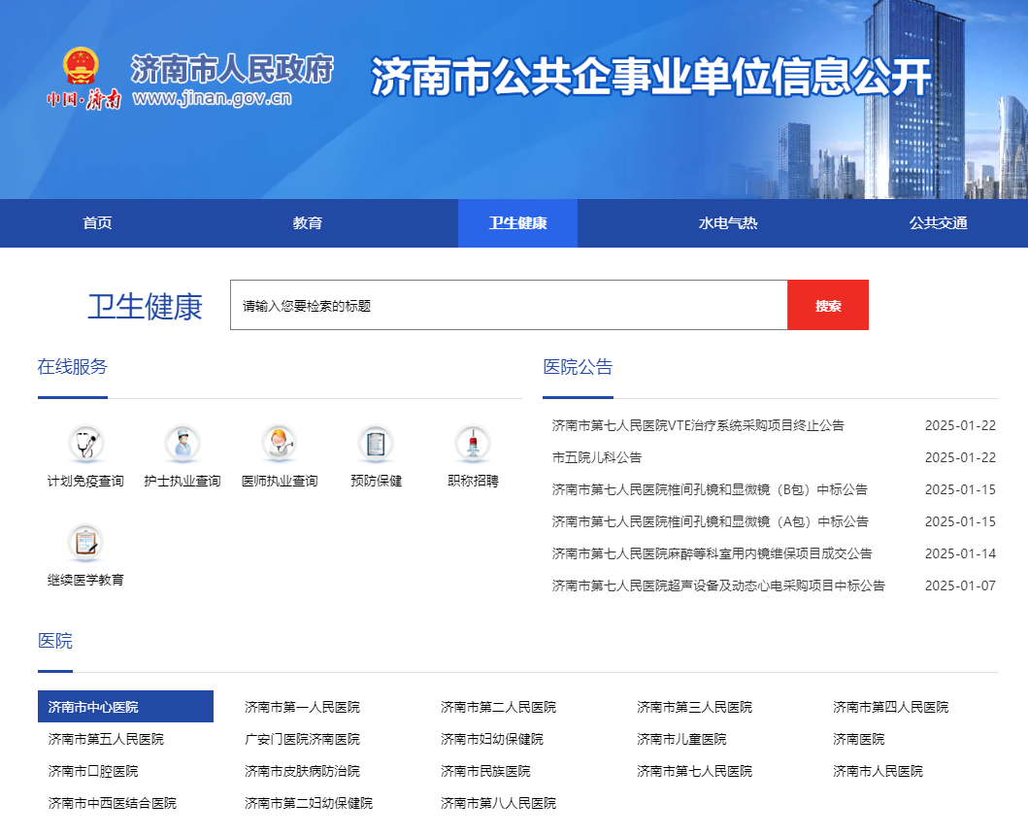This screenshot has height=836, width=1028.
Task: Open the 继续医学教育 icon
Action: tap(85, 543)
